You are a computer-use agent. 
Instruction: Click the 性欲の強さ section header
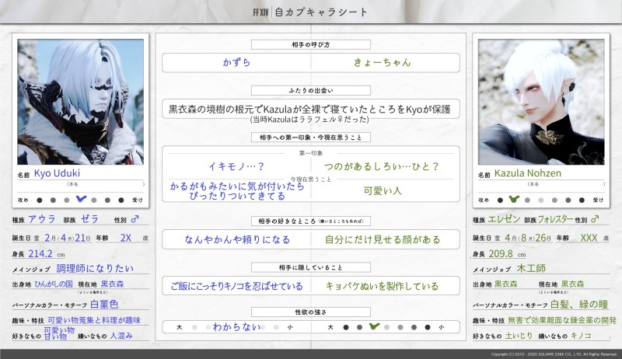(311, 312)
